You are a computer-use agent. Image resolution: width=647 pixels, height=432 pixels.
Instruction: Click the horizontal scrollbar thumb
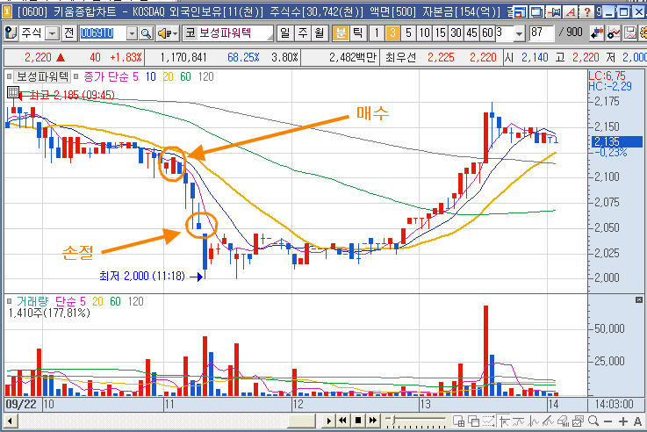pos(301,421)
